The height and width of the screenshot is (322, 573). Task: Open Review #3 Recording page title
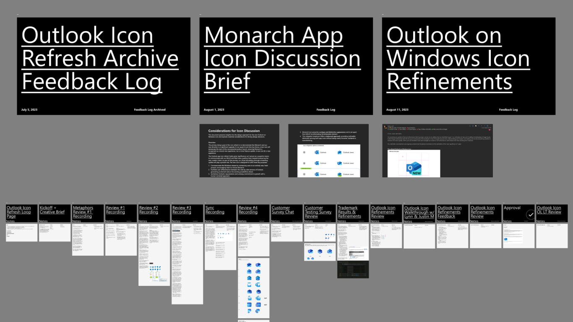182,210
